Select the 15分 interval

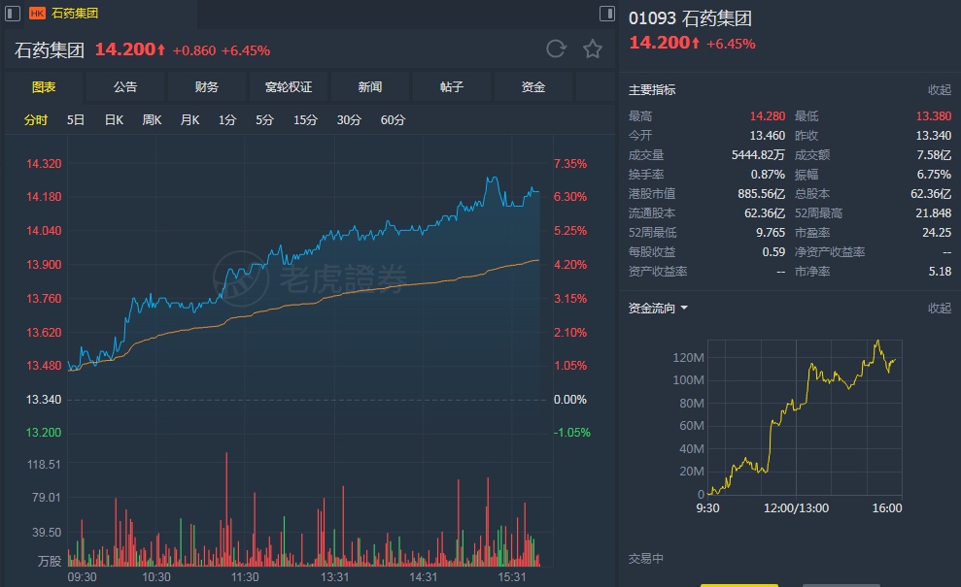pos(305,120)
